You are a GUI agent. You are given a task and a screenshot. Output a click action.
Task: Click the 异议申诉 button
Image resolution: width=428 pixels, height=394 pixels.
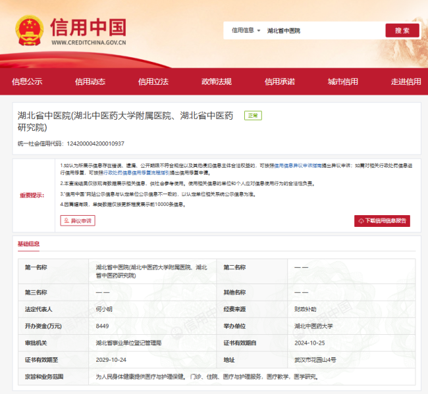click(78, 221)
